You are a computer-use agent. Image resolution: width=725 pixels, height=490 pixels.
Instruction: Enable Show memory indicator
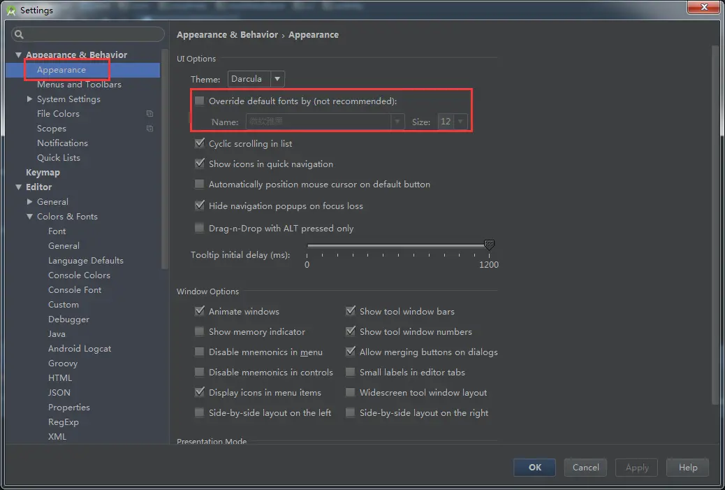click(x=199, y=332)
